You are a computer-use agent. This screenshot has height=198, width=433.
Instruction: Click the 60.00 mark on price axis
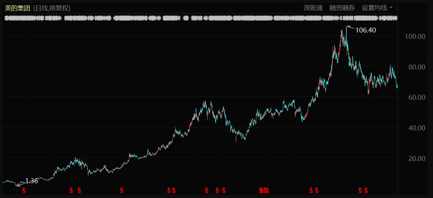[415, 97]
